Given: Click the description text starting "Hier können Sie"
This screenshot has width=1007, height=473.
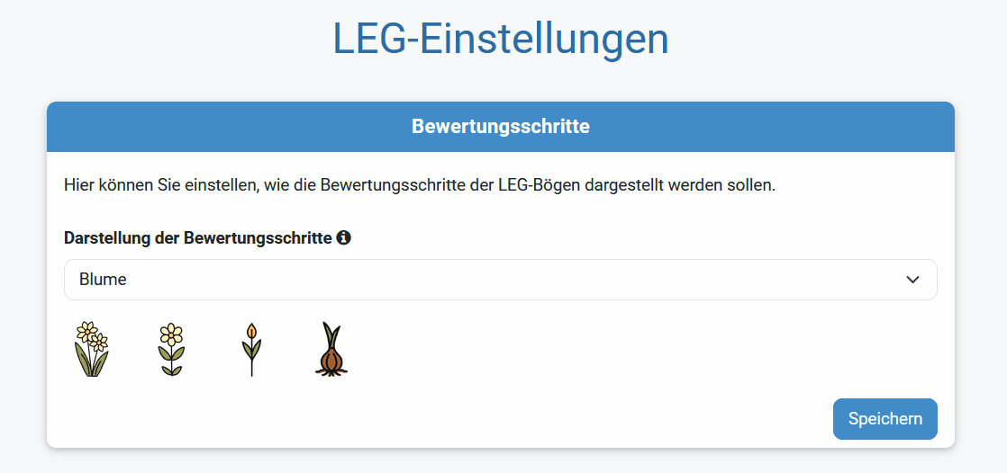Looking at the screenshot, I should point(270,186).
